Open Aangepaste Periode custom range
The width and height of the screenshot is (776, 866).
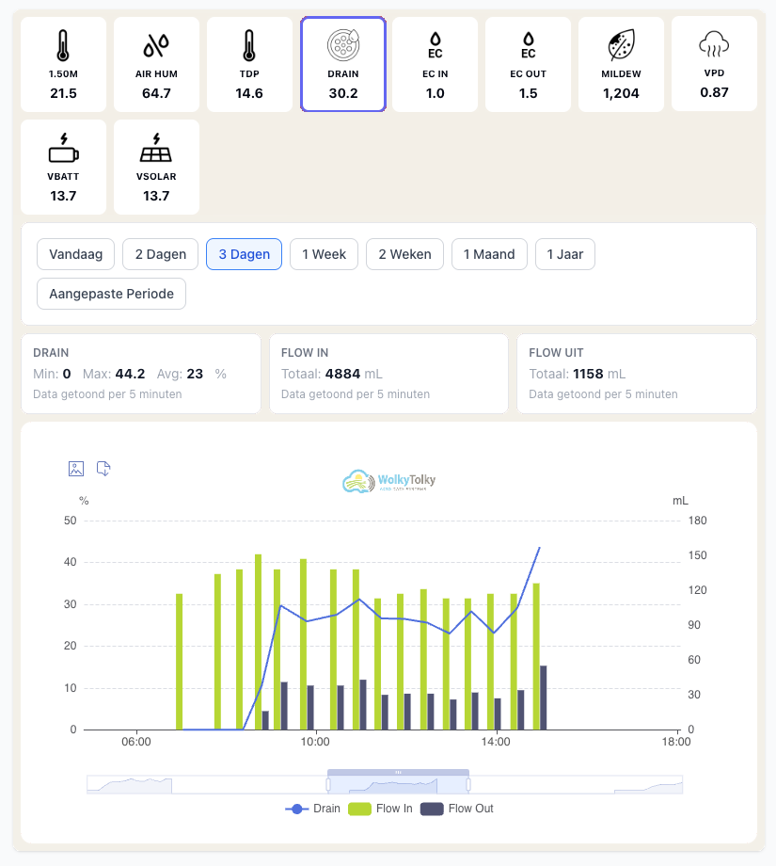pos(112,294)
